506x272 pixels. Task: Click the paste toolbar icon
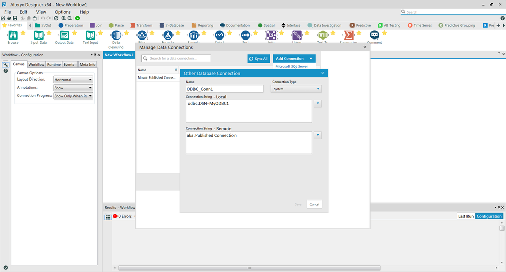tap(35, 18)
